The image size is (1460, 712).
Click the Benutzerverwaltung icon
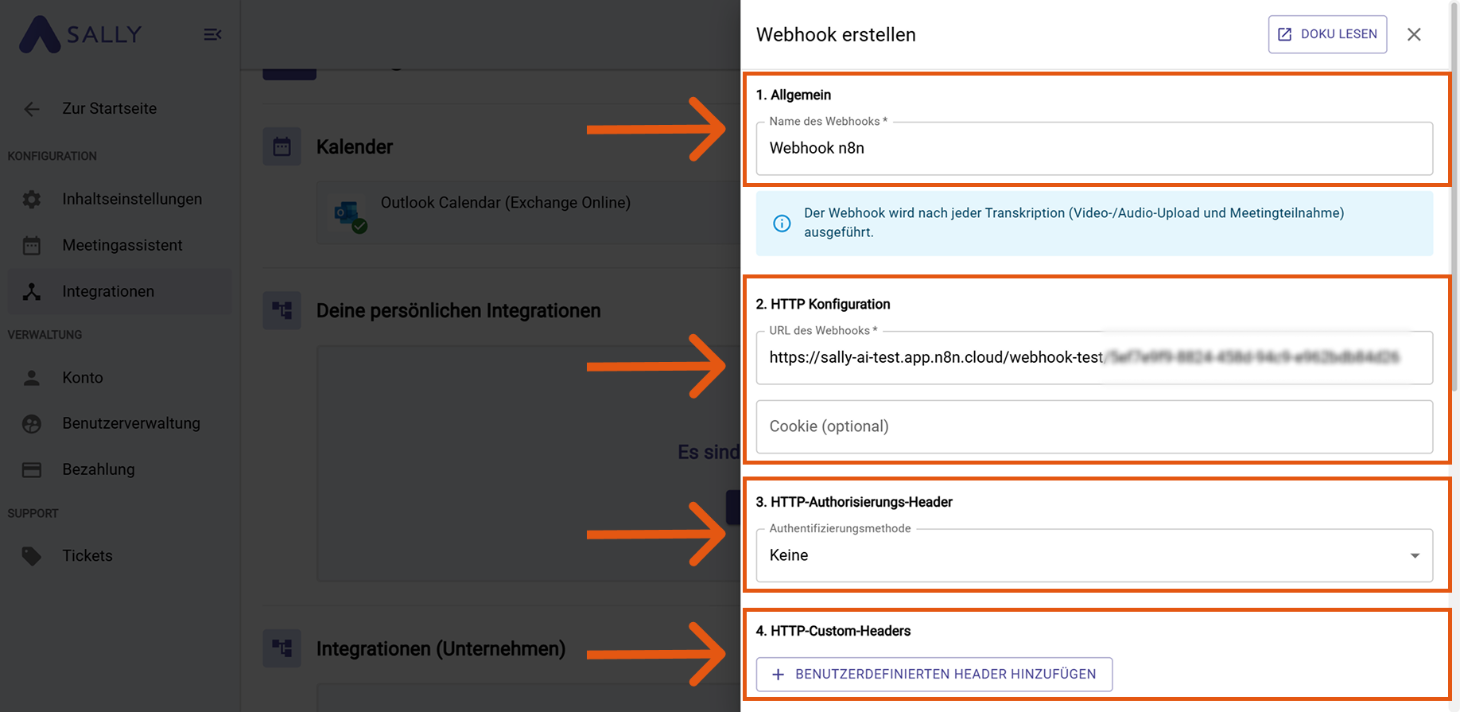pyautogui.click(x=32, y=424)
